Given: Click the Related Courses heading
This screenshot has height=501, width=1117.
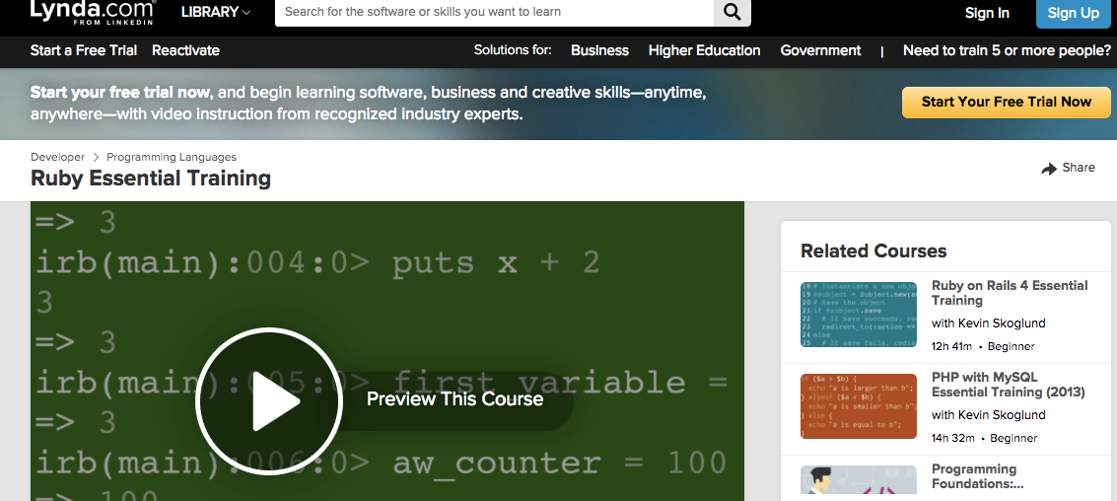Looking at the screenshot, I should tap(873, 250).
